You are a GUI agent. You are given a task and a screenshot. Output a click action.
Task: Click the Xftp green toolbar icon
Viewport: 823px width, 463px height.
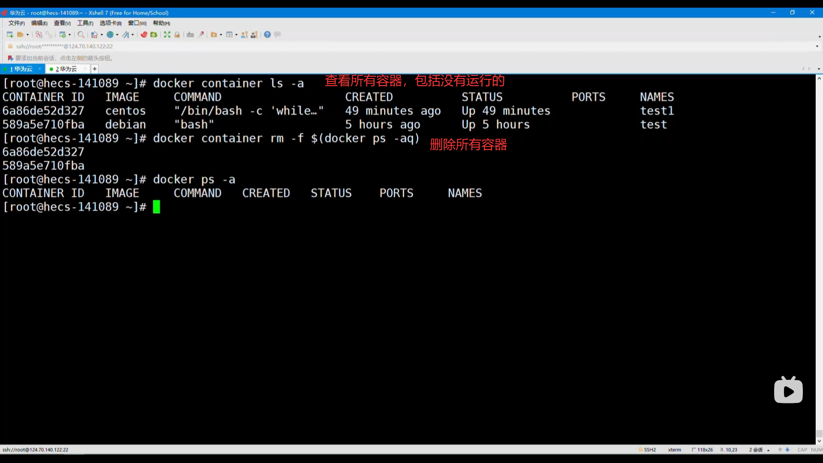(154, 35)
